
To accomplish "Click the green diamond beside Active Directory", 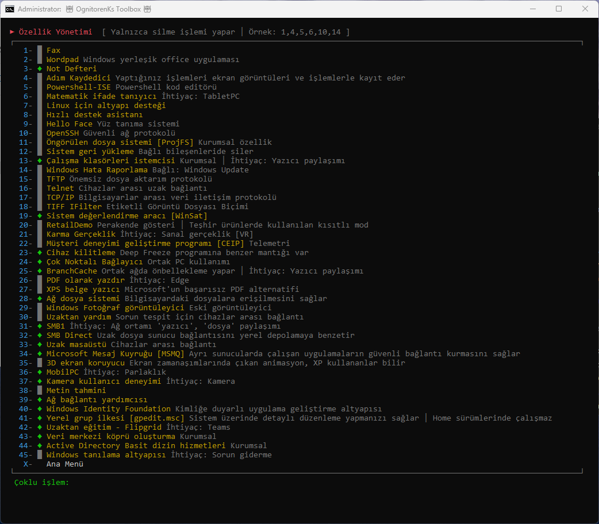I will pos(40,446).
